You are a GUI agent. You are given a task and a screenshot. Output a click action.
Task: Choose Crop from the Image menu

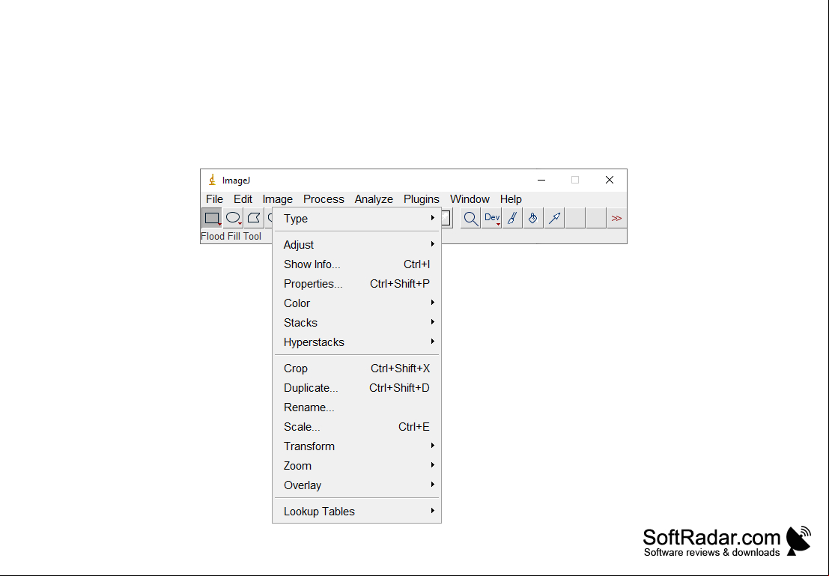pos(357,369)
